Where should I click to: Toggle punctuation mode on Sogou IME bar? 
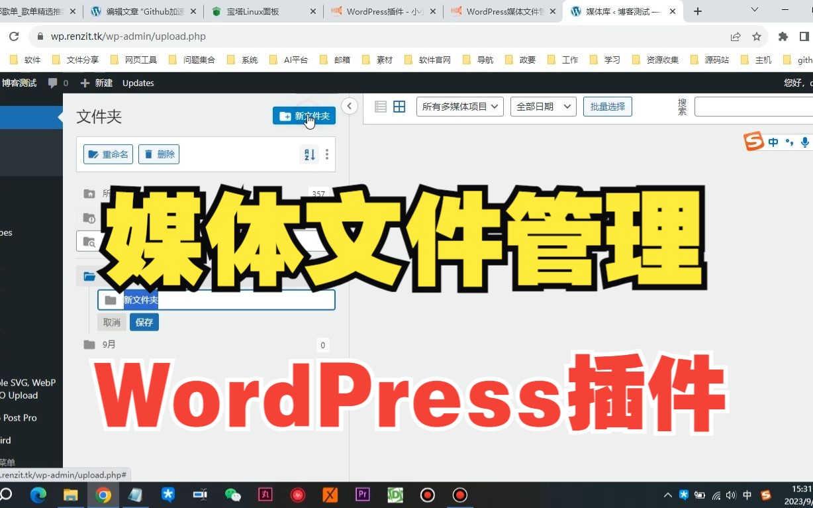coord(789,142)
